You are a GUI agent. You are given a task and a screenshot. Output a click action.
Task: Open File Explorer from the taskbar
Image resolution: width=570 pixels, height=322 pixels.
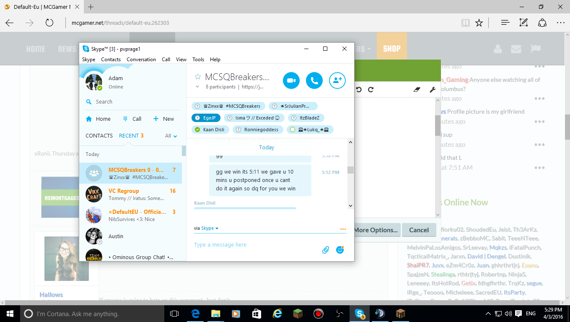(215, 314)
